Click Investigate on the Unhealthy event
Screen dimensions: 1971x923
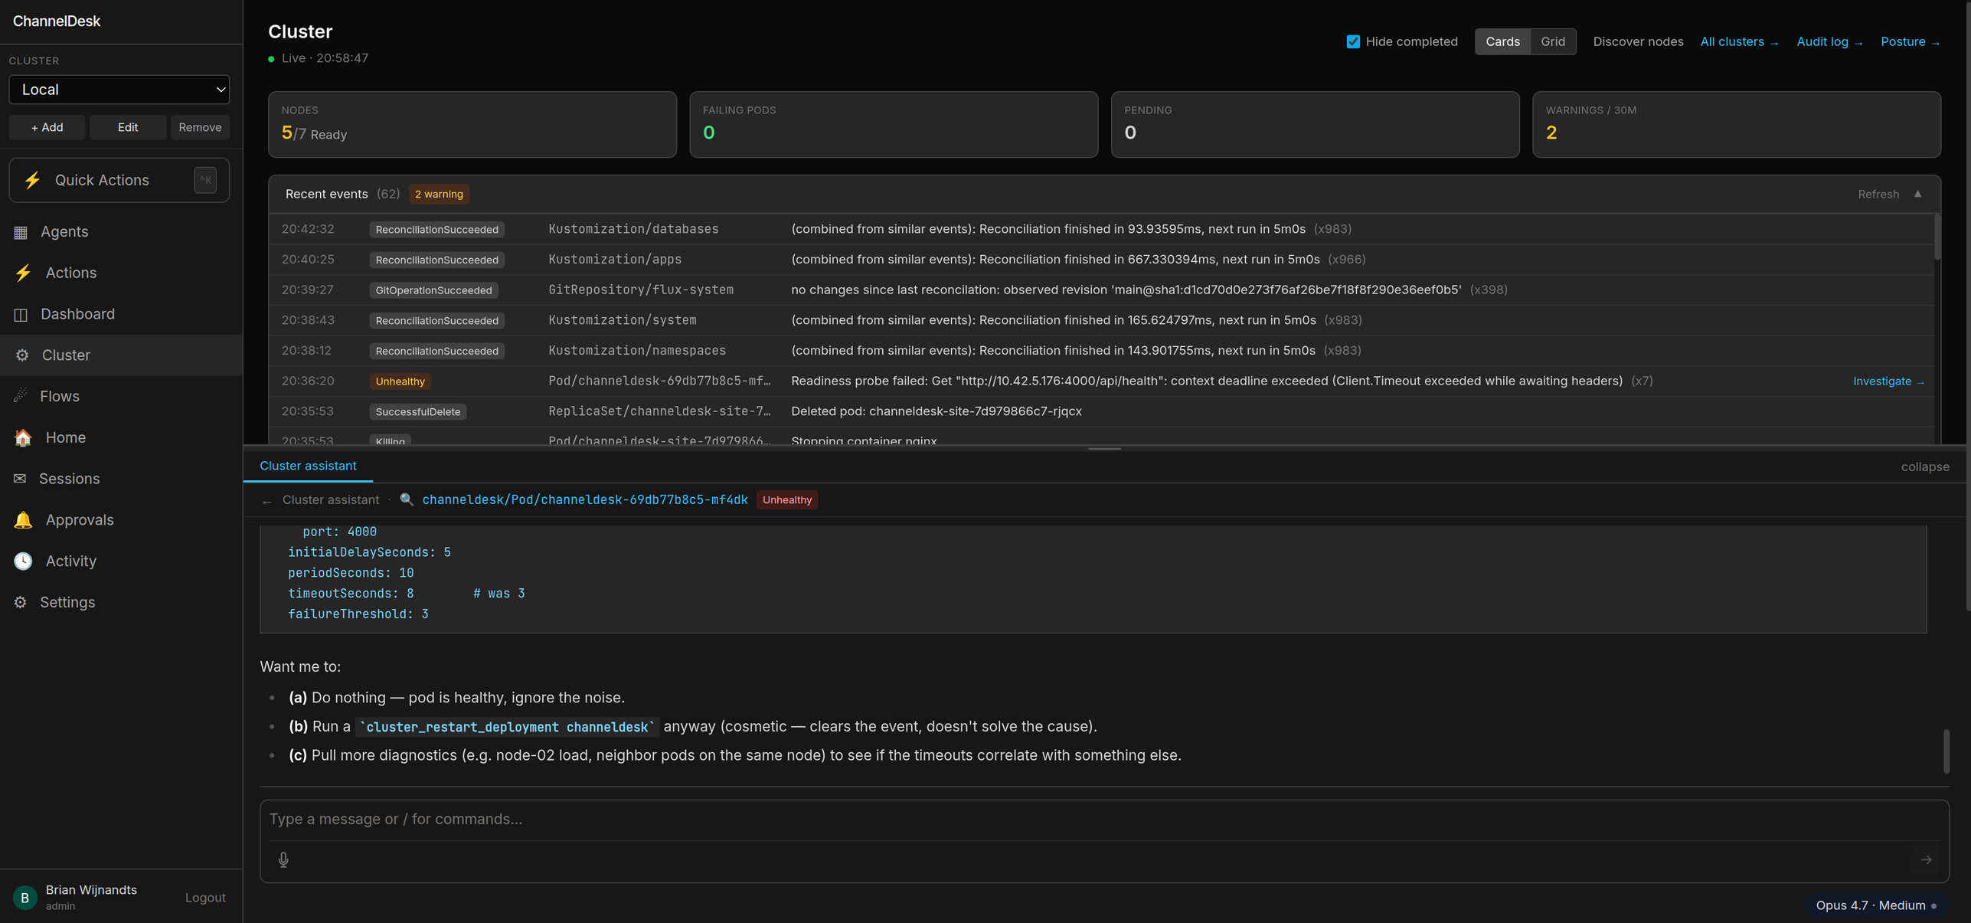tap(1888, 381)
